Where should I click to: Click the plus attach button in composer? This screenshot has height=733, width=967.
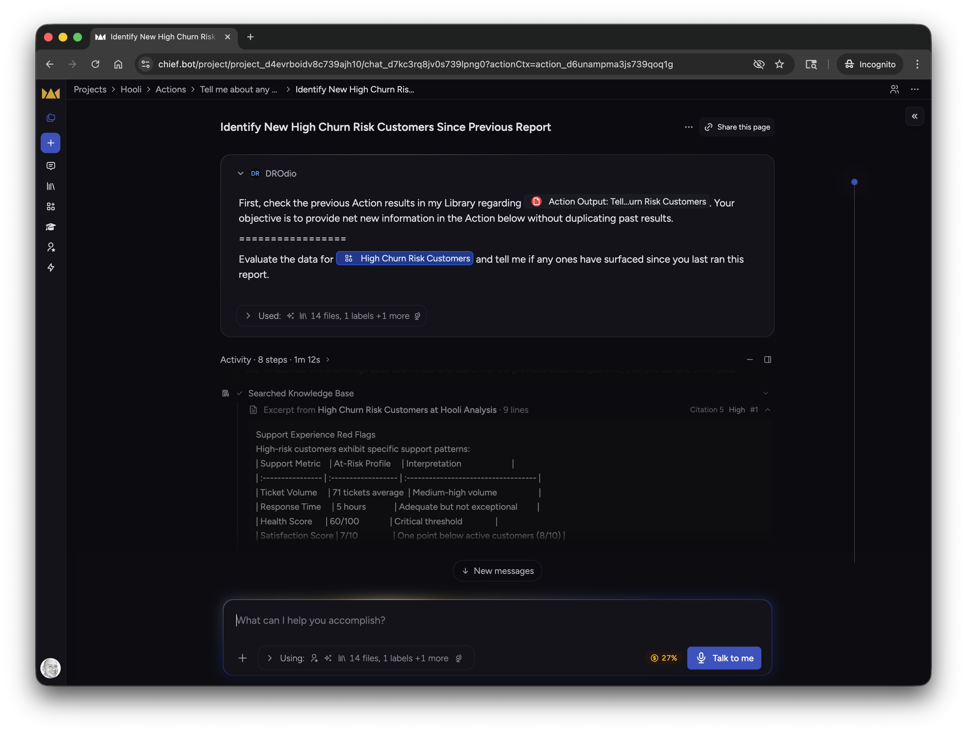[x=243, y=658]
